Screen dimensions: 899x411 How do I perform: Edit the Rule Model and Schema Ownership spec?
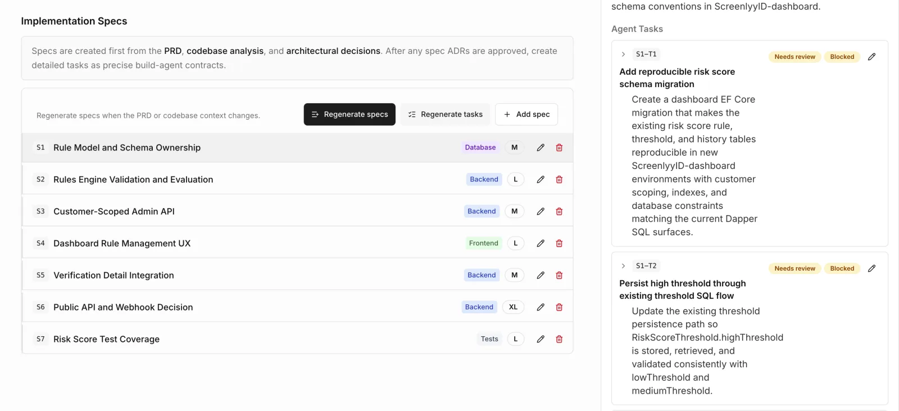541,148
